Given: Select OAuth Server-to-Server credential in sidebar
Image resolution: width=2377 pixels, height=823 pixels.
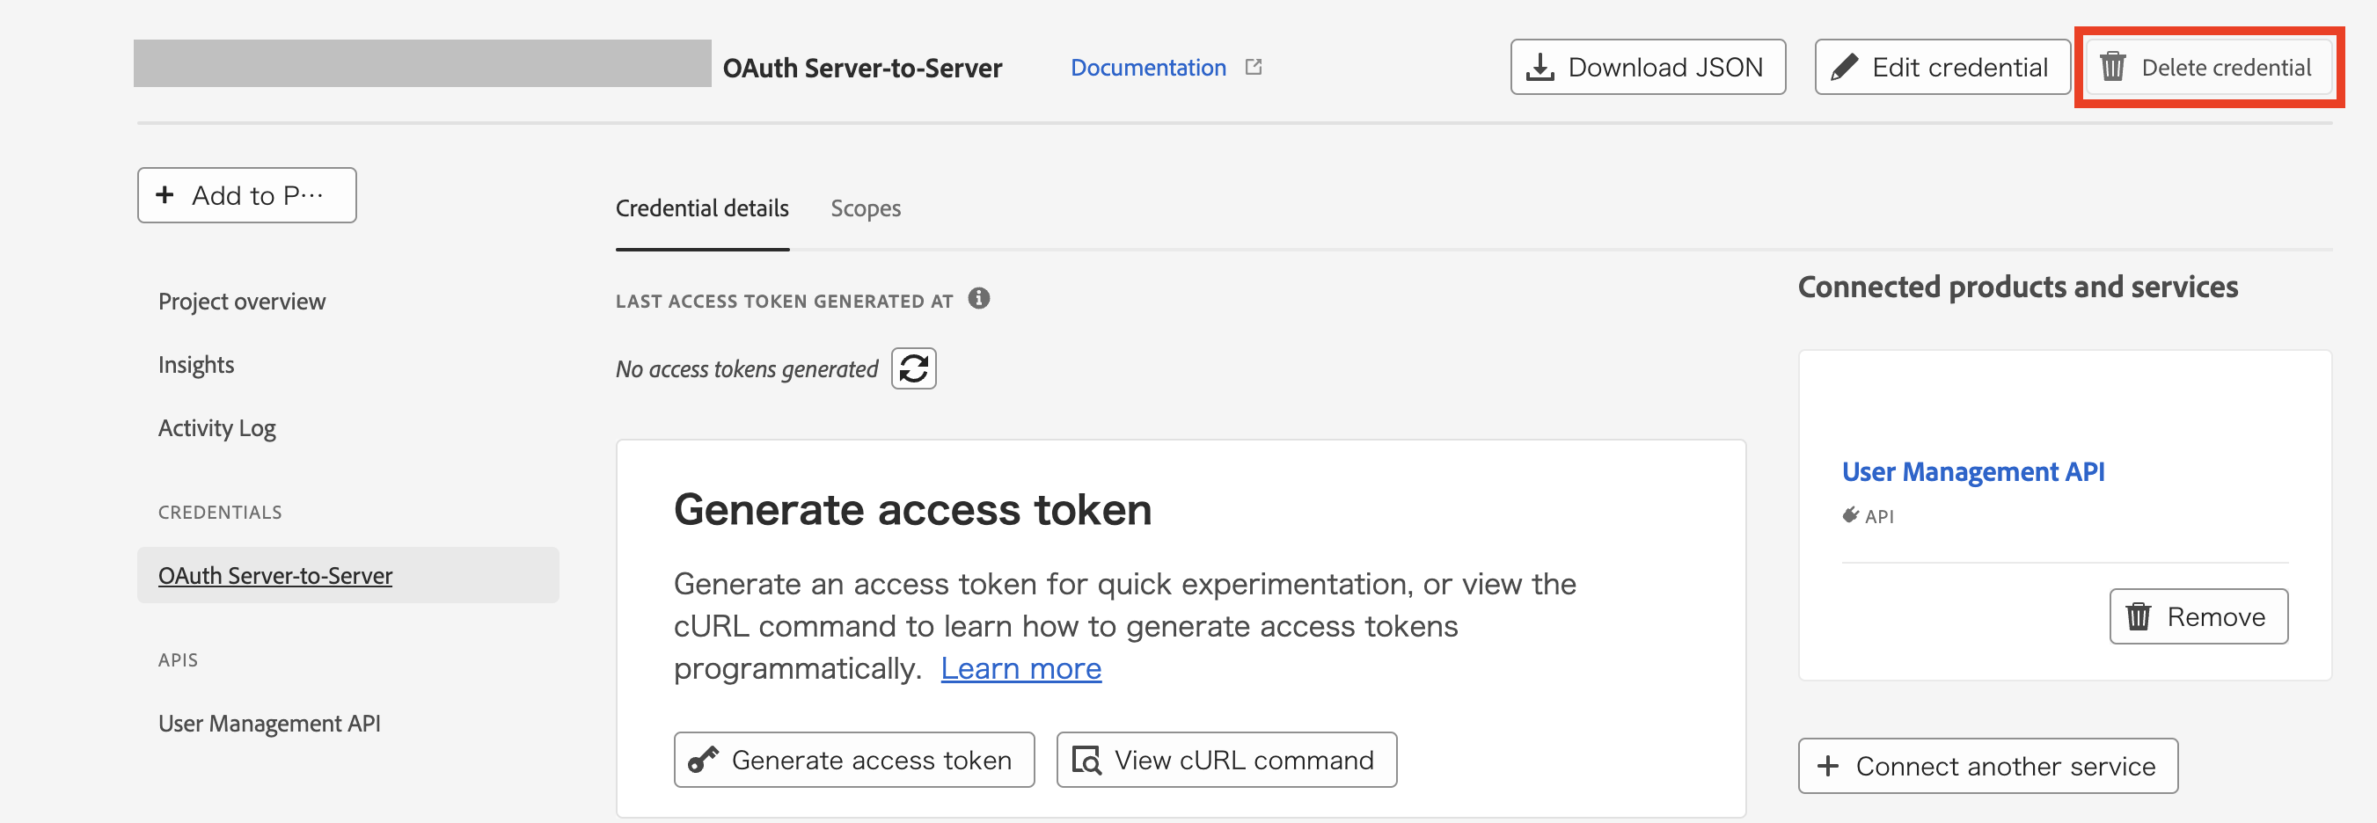Looking at the screenshot, I should click(x=347, y=575).
